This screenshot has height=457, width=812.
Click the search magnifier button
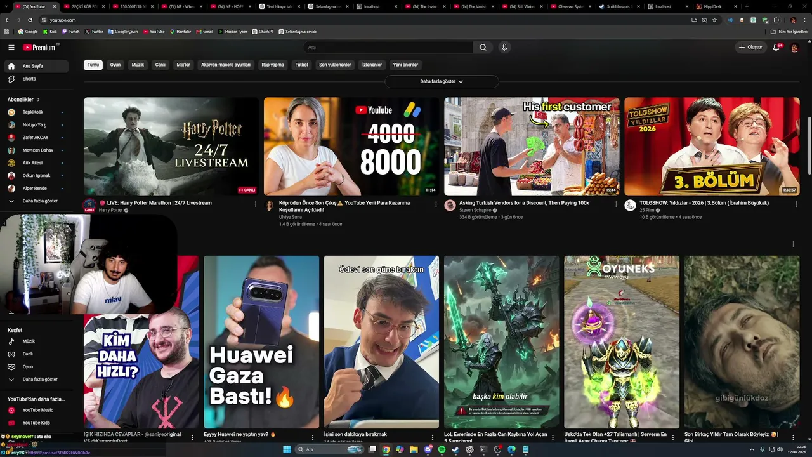(483, 47)
